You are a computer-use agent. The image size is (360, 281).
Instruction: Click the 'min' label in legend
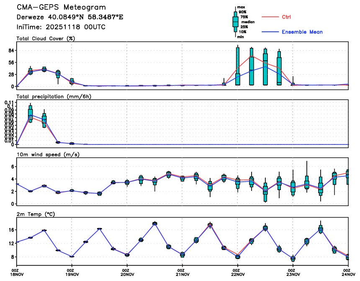[x=240, y=37]
